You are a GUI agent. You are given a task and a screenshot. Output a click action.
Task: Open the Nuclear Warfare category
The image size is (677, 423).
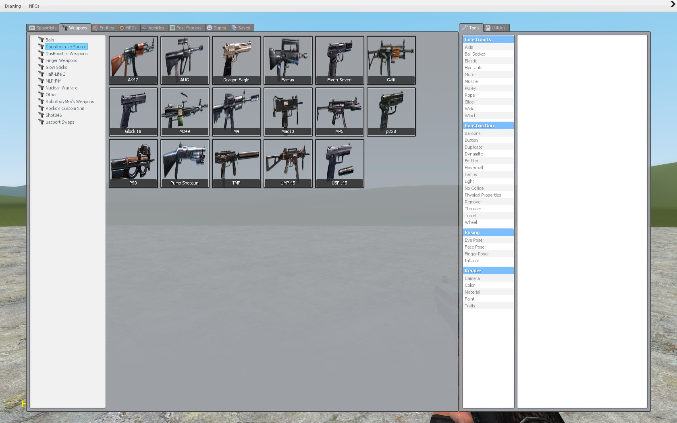click(x=61, y=88)
